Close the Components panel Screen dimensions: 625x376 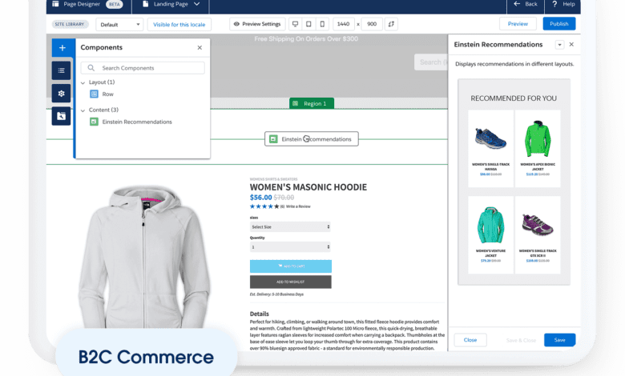tap(200, 48)
